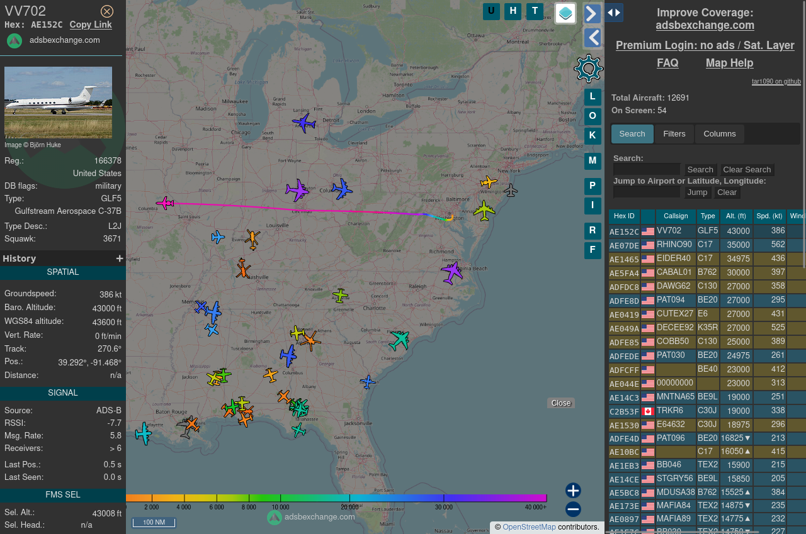Image resolution: width=806 pixels, height=534 pixels.
Task: Sort the table by Hex ID
Action: click(x=624, y=216)
